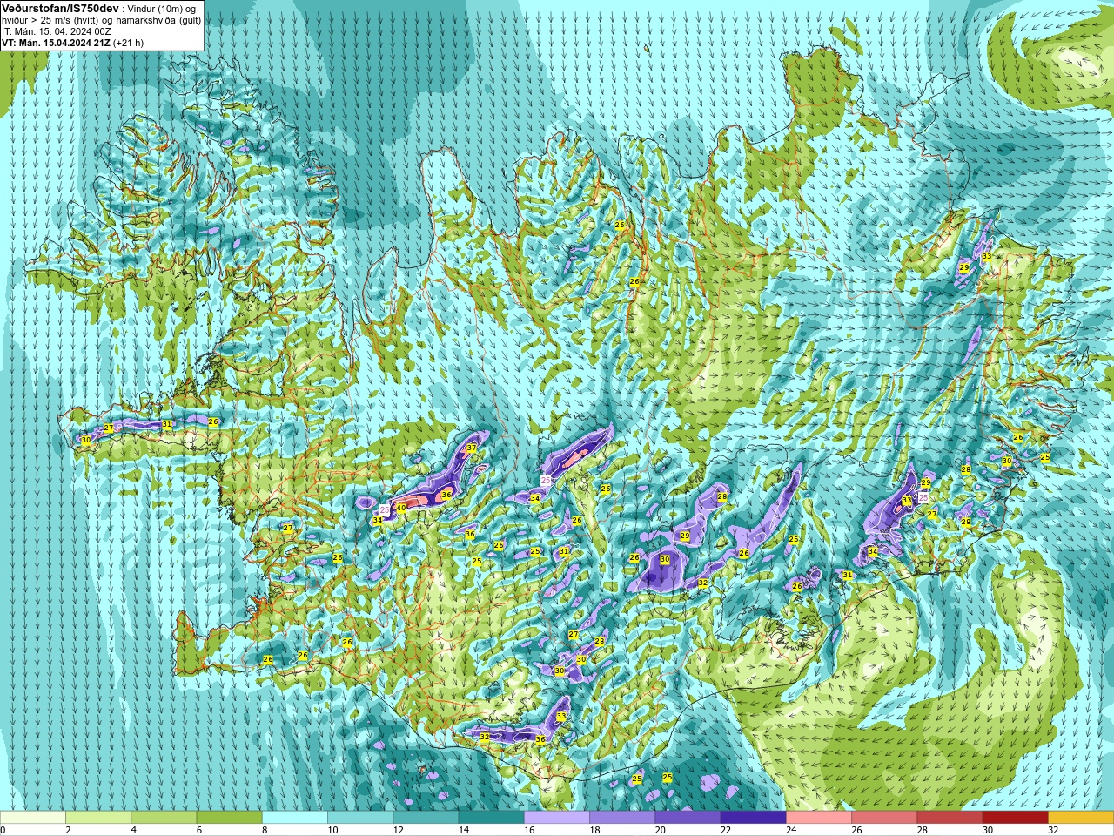Click the yellow gust label 37
The height and width of the screenshot is (836, 1114).
click(471, 448)
